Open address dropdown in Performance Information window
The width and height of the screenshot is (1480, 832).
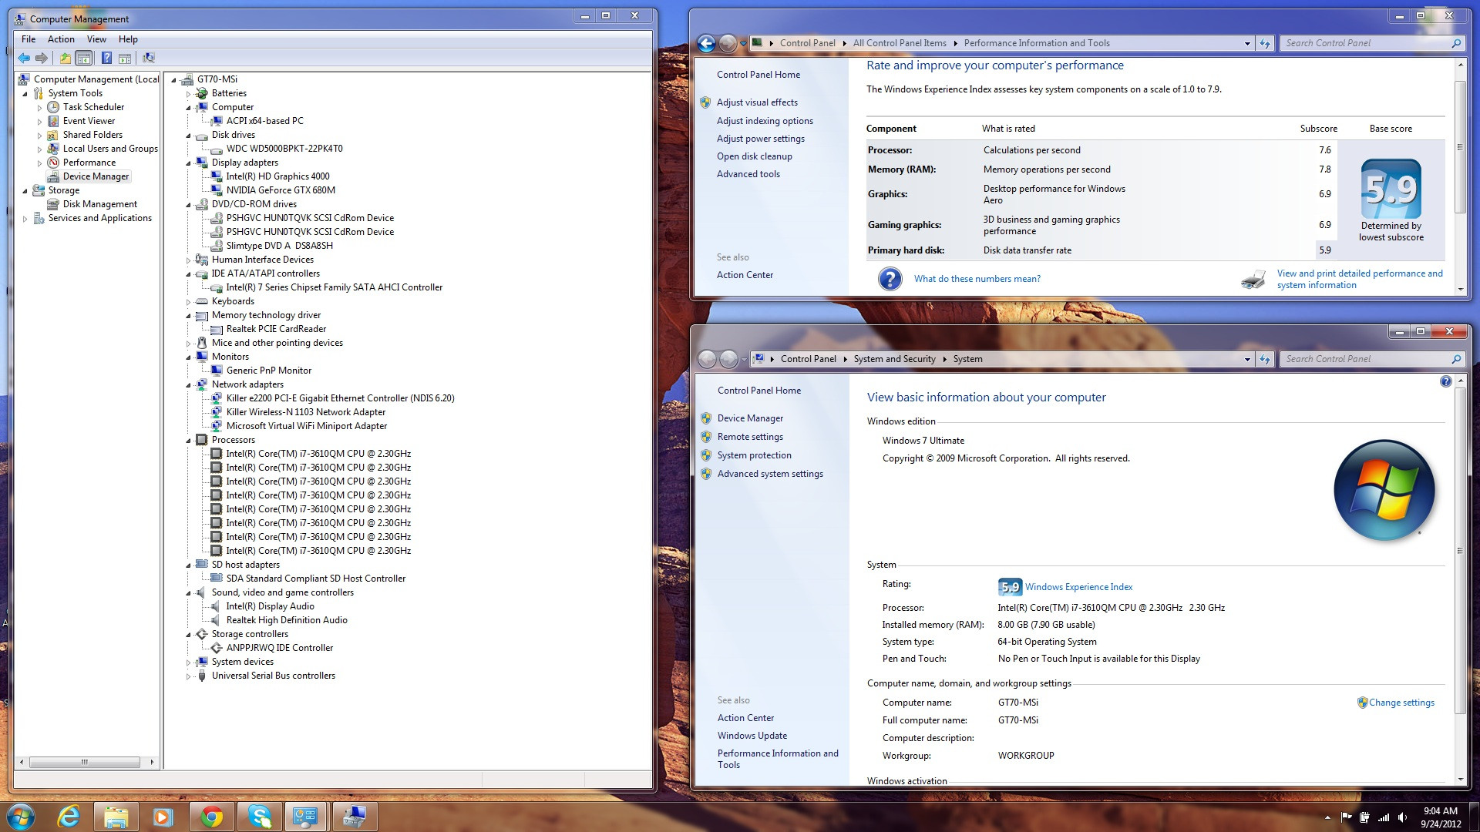coord(1247,43)
